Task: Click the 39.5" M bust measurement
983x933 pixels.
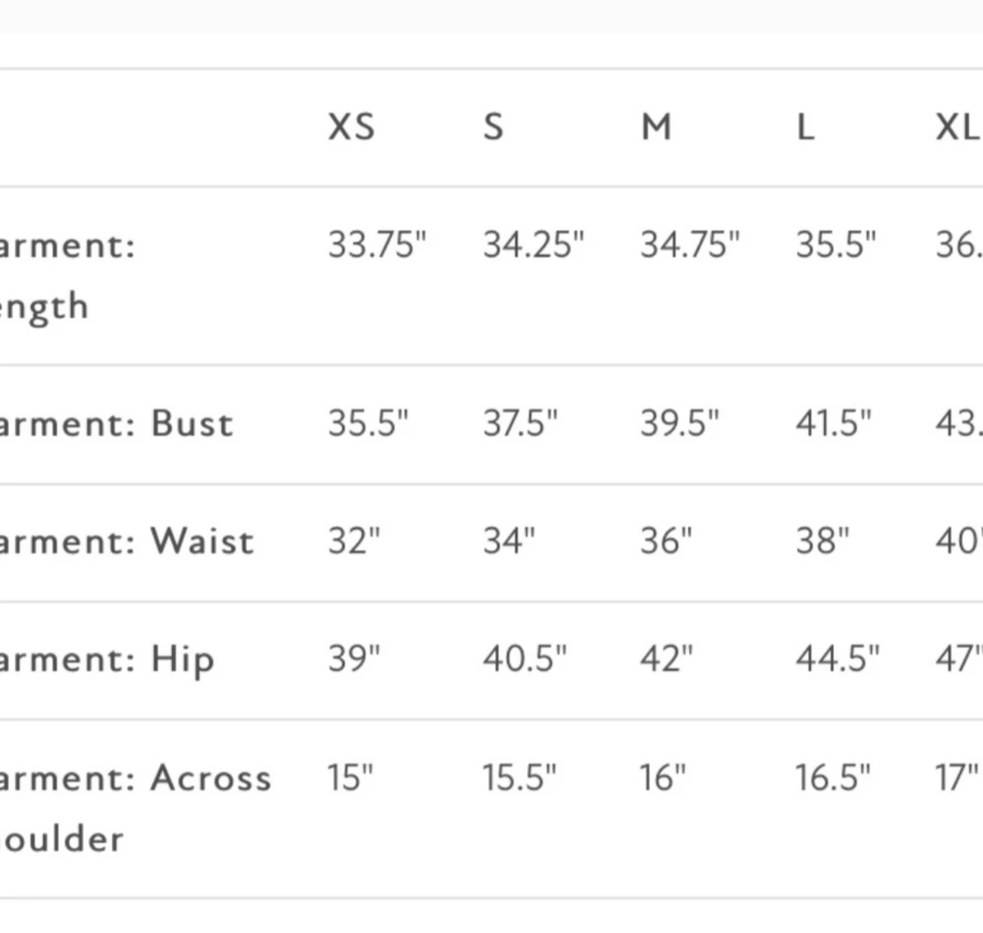Action: pos(679,424)
